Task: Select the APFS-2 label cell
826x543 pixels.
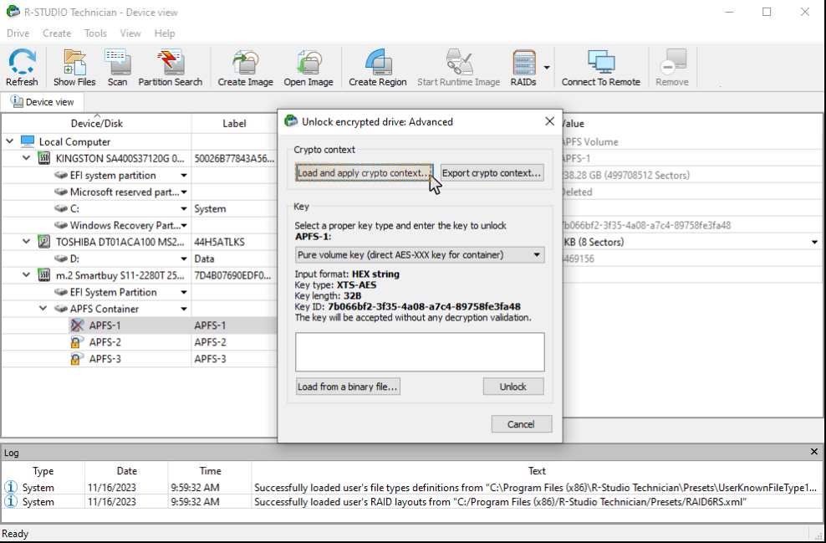Action: pos(234,342)
